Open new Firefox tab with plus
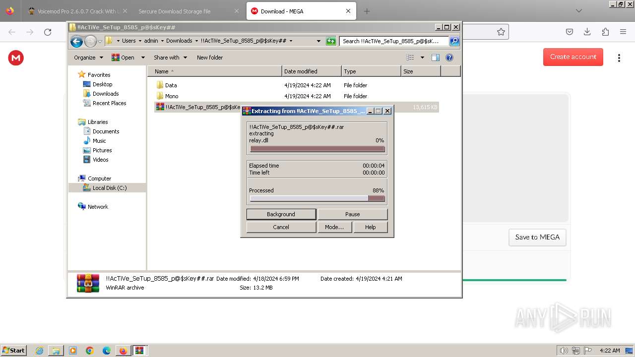The image size is (635, 357). click(x=367, y=11)
